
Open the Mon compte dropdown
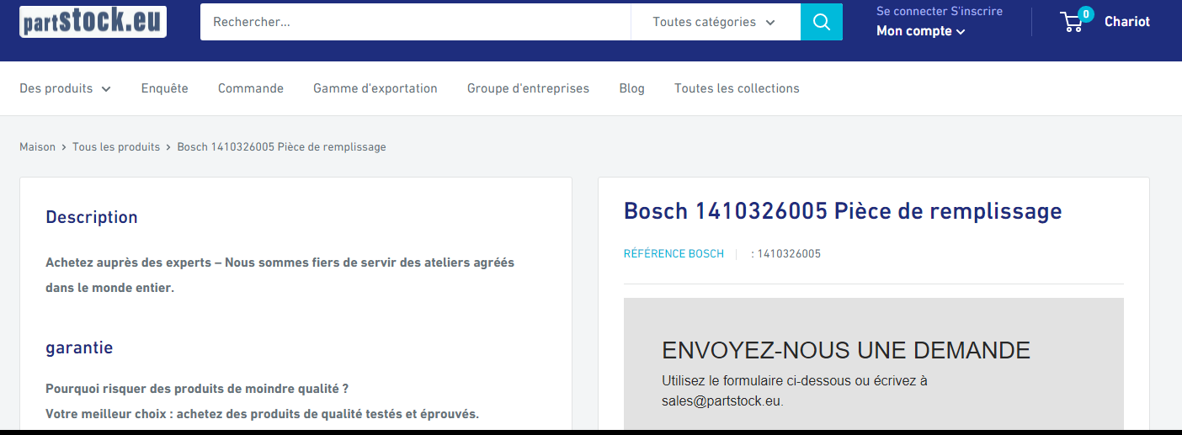(920, 31)
